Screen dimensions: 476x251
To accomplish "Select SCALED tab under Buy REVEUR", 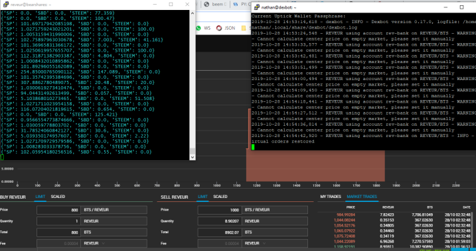I will coord(58,197).
